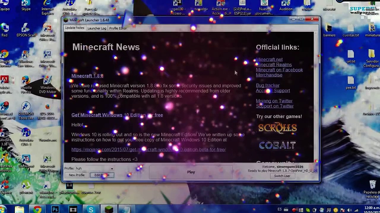Switch to the Profile Editor tab
The image size is (380, 213).
click(118, 28)
